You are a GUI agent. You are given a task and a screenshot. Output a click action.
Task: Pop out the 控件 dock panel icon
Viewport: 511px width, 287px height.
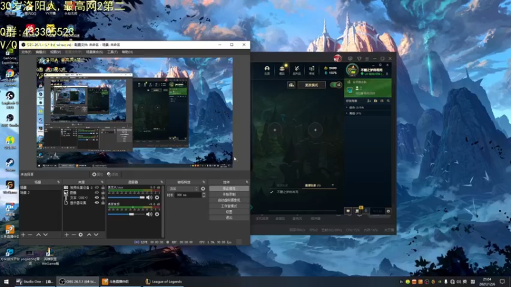coord(247,182)
